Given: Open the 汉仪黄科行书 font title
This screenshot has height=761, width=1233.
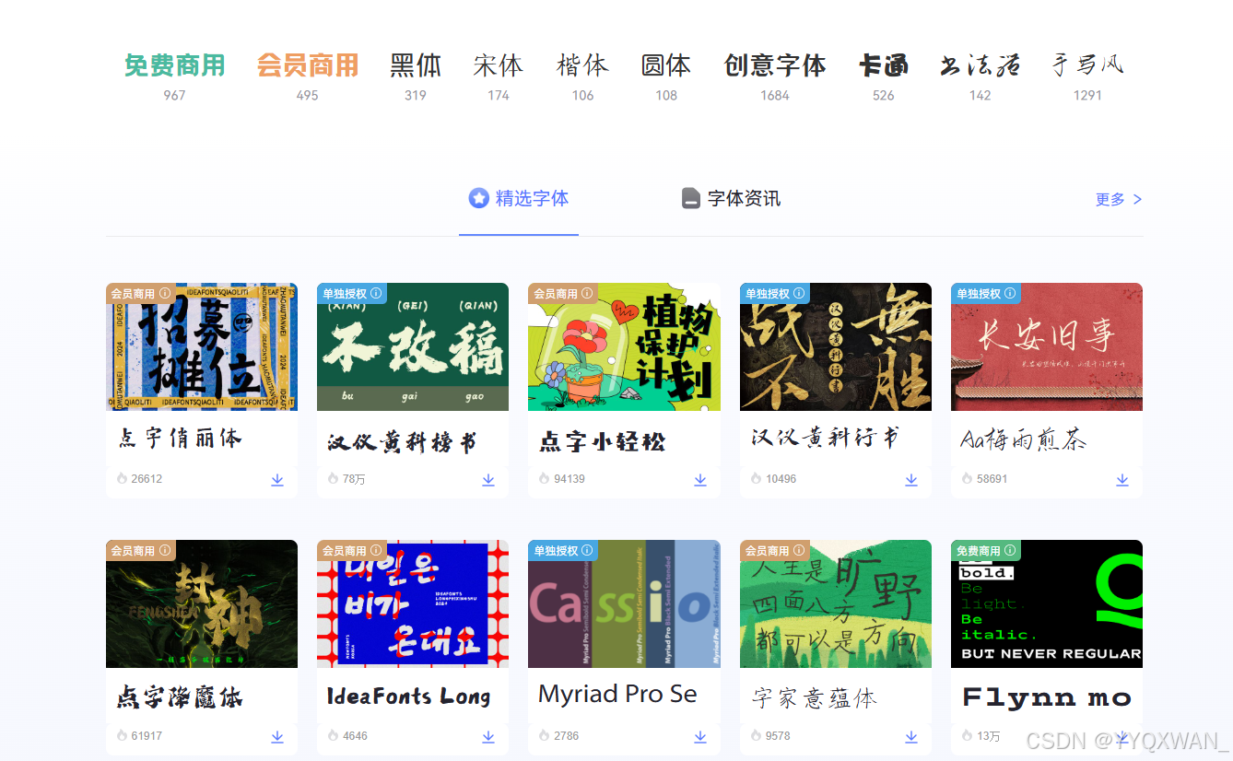Looking at the screenshot, I should point(825,438).
